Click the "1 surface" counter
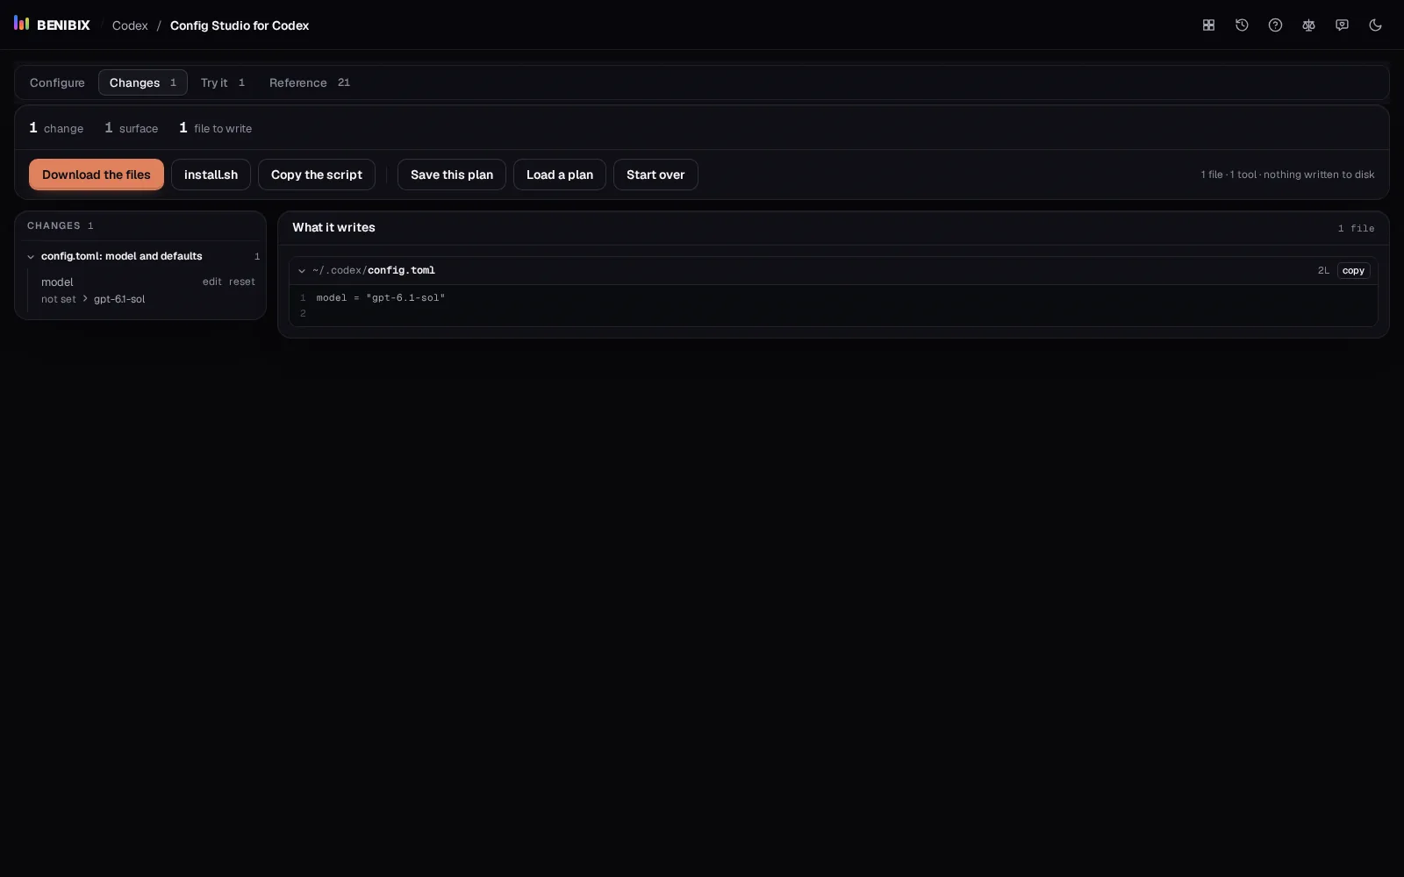 click(132, 128)
